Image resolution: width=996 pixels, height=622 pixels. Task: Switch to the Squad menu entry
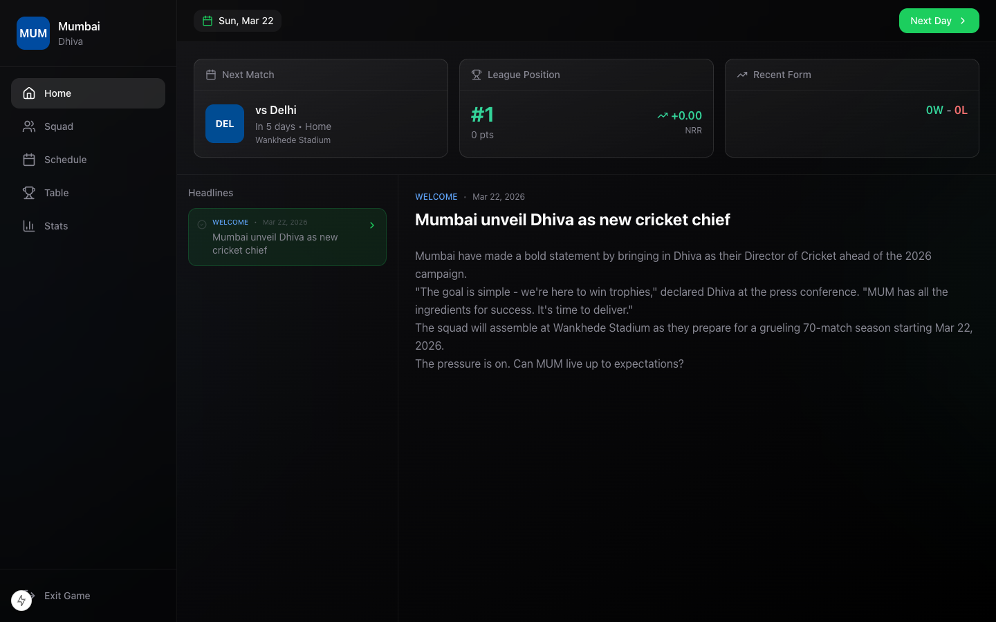(x=59, y=126)
